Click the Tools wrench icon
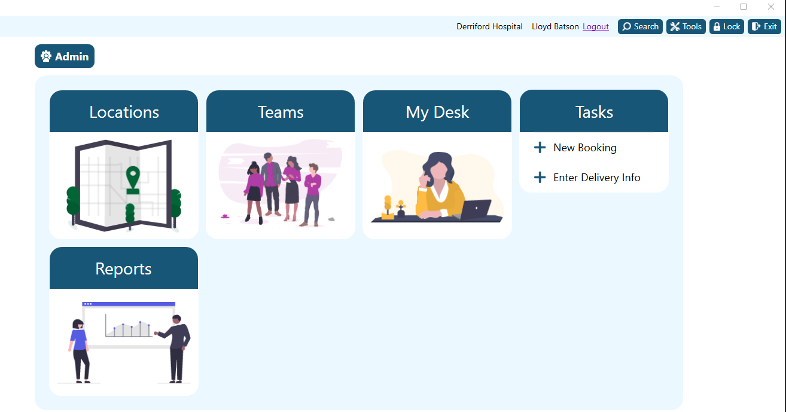The image size is (786, 412). (x=675, y=26)
